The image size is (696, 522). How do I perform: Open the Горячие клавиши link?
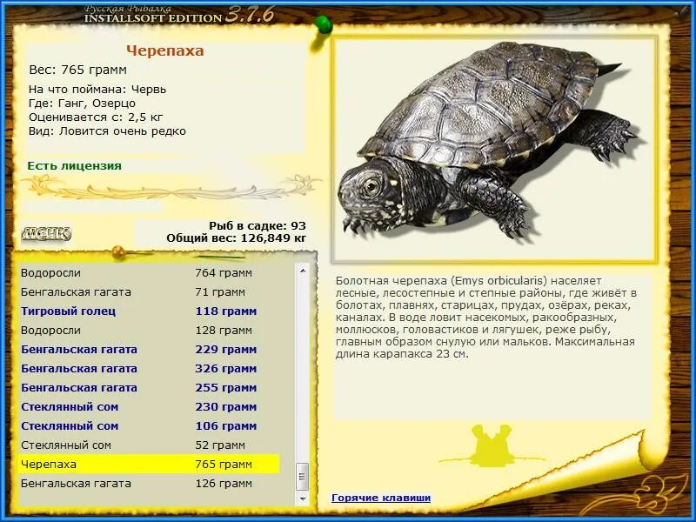click(381, 498)
